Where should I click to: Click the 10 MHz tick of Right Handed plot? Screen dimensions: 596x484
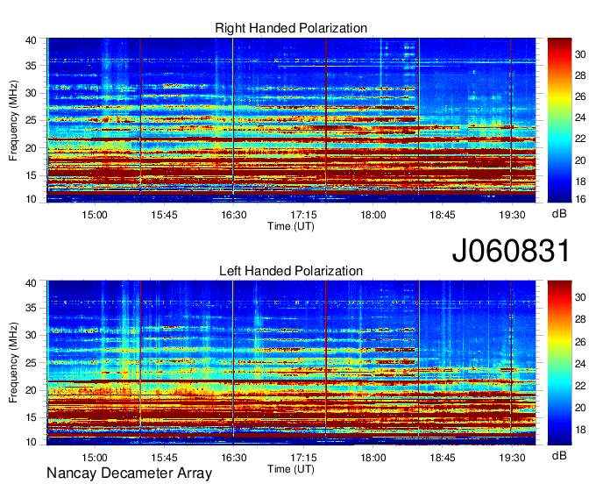coord(32,199)
